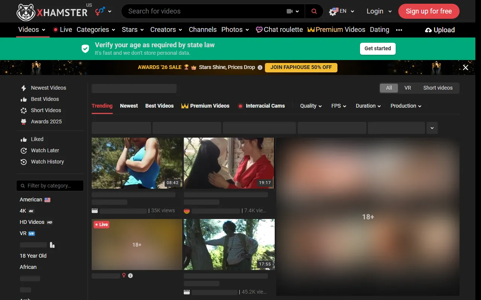Image resolution: width=481 pixels, height=300 pixels.
Task: Dismiss the Awards sale banner
Action: (x=466, y=67)
